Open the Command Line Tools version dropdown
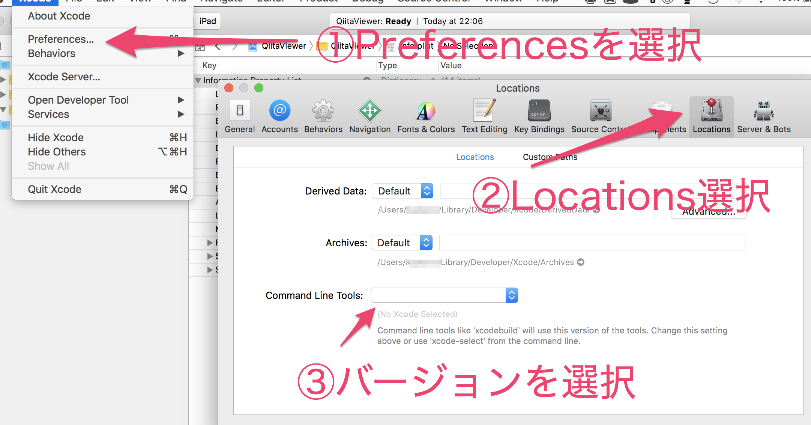Image resolution: width=811 pixels, height=425 pixels. point(445,295)
